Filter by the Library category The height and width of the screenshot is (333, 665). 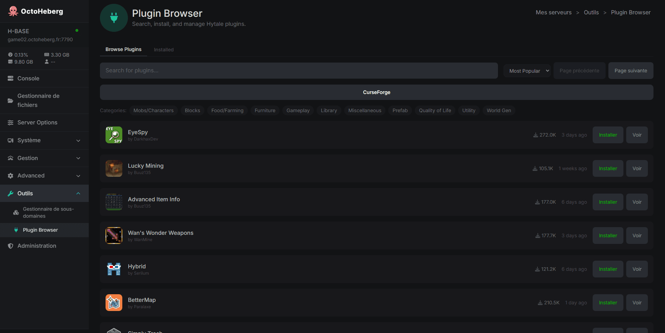point(329,110)
